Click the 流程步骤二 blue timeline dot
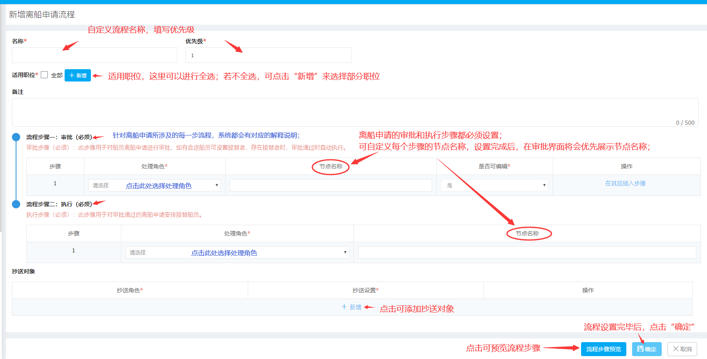 [x=16, y=204]
